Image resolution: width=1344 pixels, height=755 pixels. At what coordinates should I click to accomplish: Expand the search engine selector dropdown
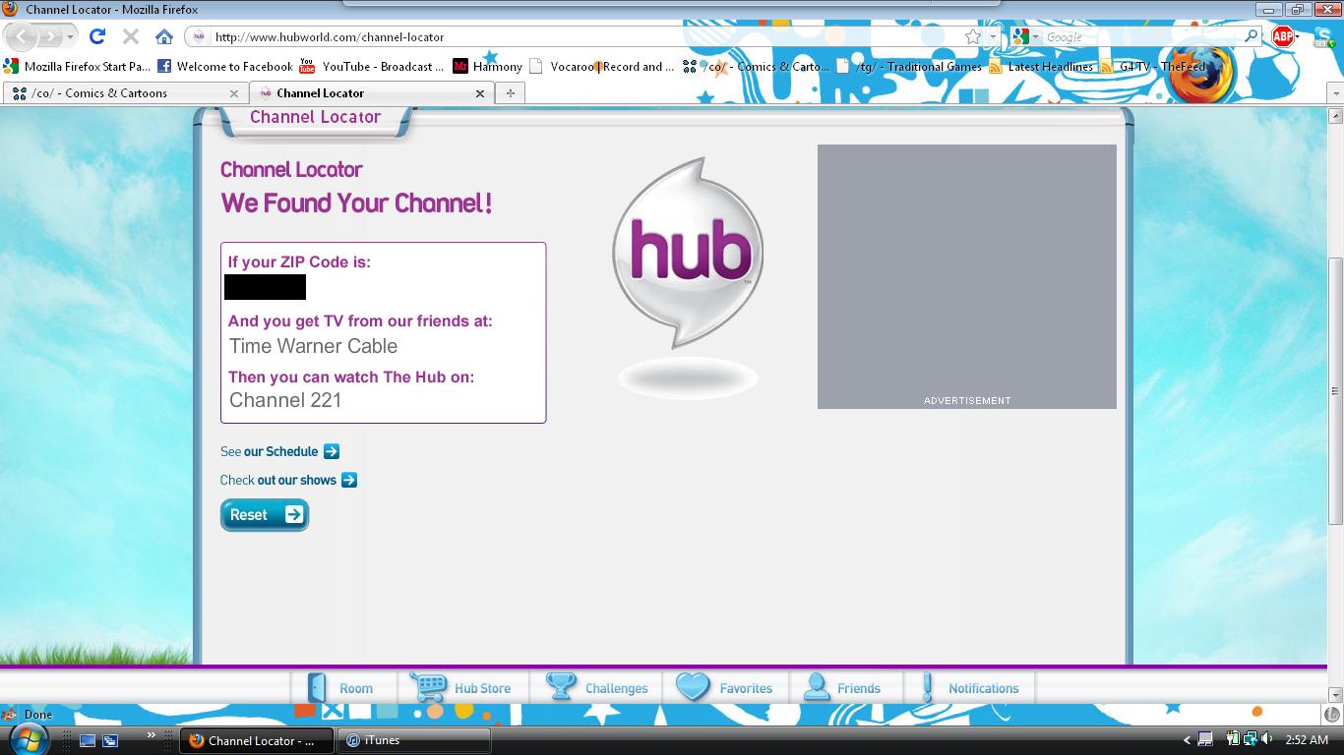tap(1026, 37)
